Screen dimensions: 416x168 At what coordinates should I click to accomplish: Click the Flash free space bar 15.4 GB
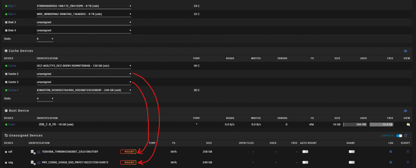pos(381,124)
